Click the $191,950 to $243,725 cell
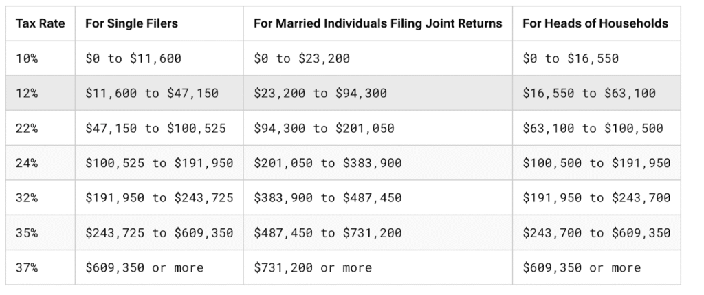 point(159,198)
